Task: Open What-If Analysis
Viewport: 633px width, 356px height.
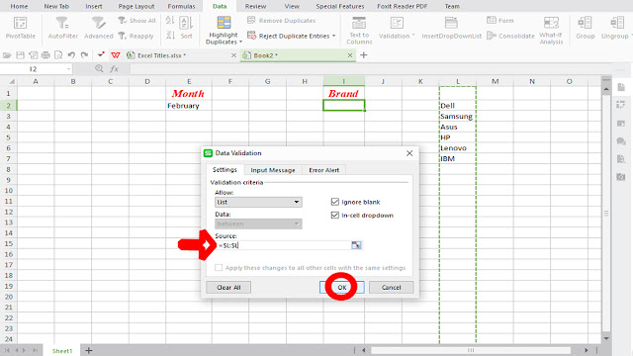Action: [x=551, y=31]
